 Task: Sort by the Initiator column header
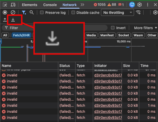(108, 66)
